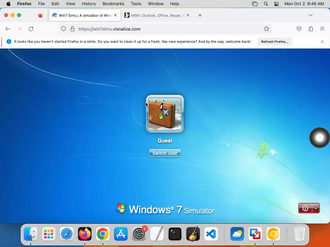Switch to the MSN Outlook tab
Screen dimensions: 330x247
point(157,15)
